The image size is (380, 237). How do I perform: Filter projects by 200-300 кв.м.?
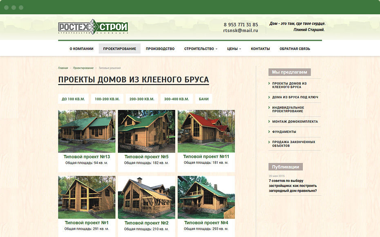coord(142,99)
